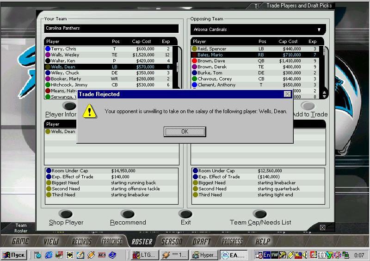Sort opposing team by Cap Cost header
The height and width of the screenshot is (261, 370).
click(x=288, y=42)
